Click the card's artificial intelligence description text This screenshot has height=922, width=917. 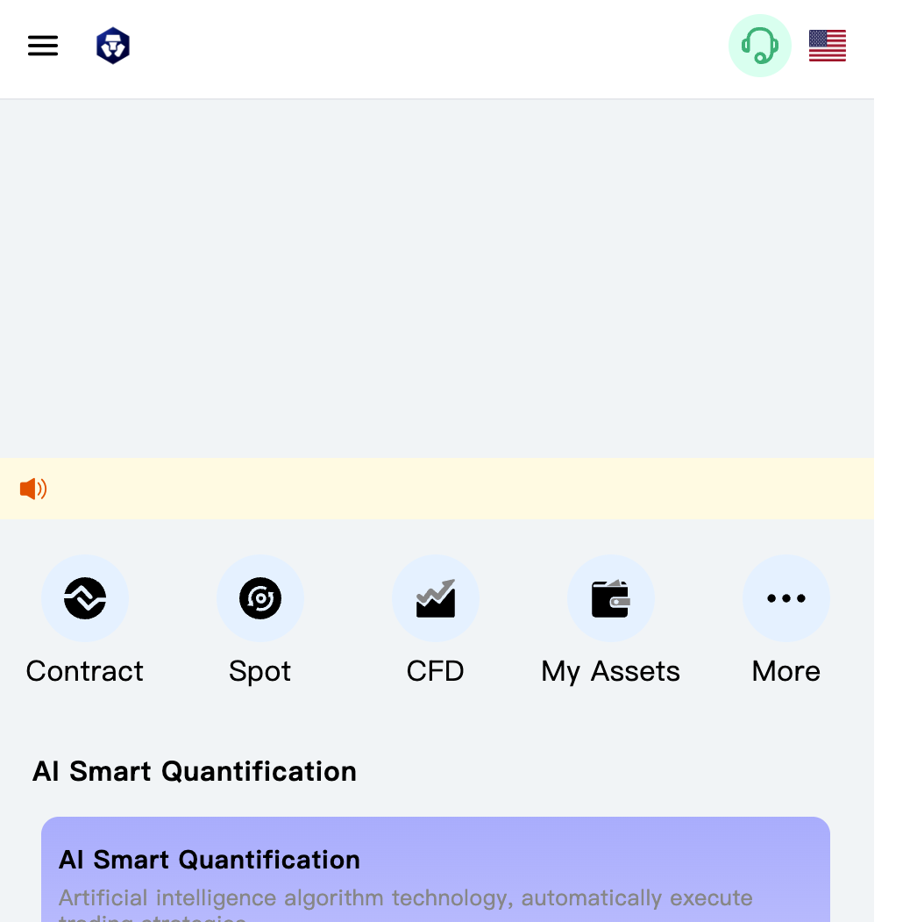pos(406,898)
